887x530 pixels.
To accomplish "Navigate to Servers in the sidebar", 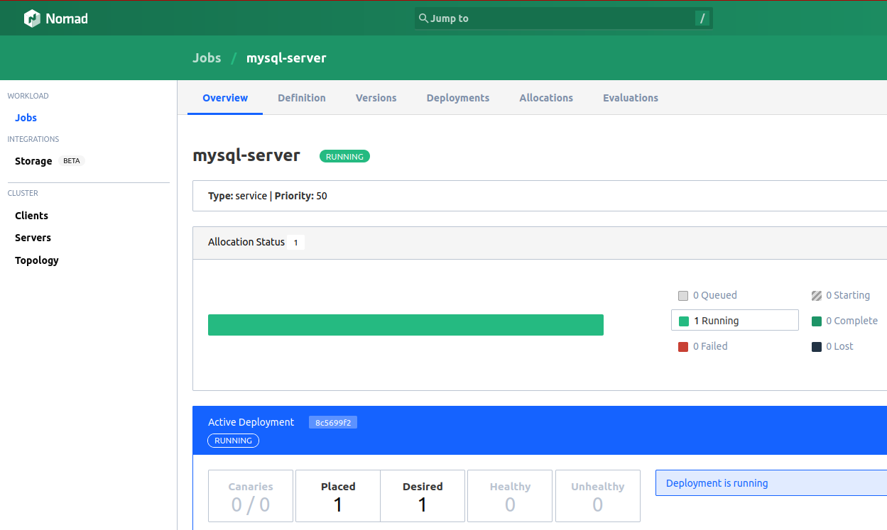I will [33, 238].
